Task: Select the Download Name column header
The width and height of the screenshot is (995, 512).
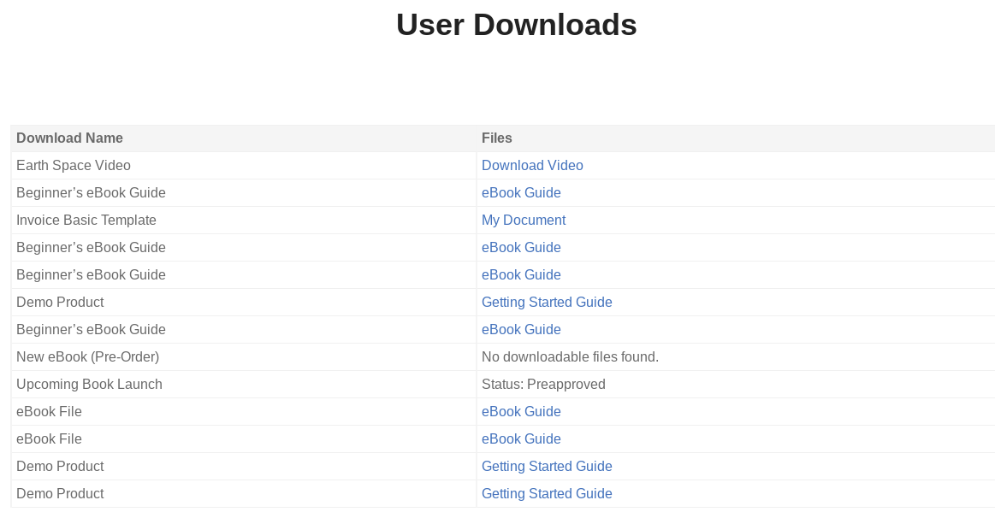Action: (x=69, y=138)
